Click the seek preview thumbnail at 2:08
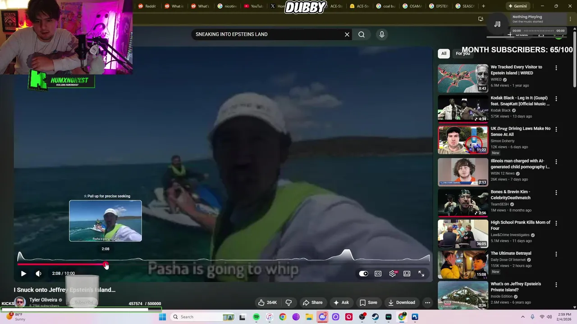The height and width of the screenshot is (324, 577). tap(105, 221)
